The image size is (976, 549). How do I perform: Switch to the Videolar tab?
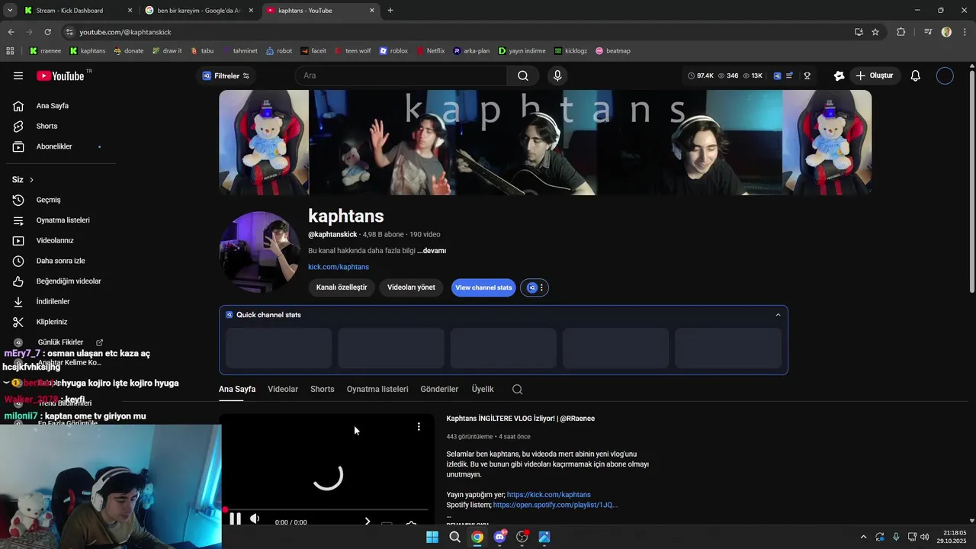(283, 390)
